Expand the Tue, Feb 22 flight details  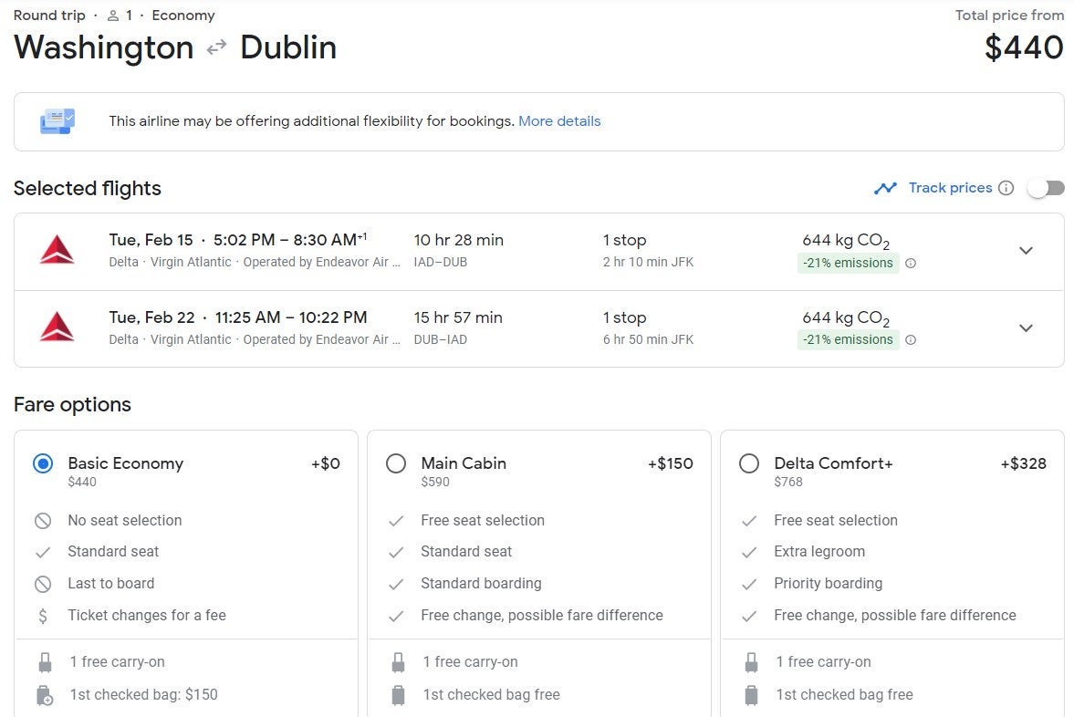coord(1026,328)
